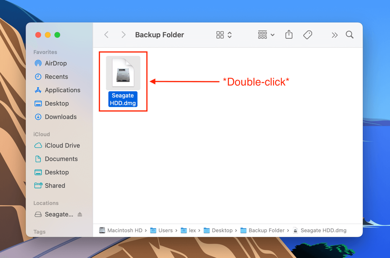This screenshot has height=258, width=390.
Task: Open iCloud Drive in the sidebar
Action: pos(62,146)
